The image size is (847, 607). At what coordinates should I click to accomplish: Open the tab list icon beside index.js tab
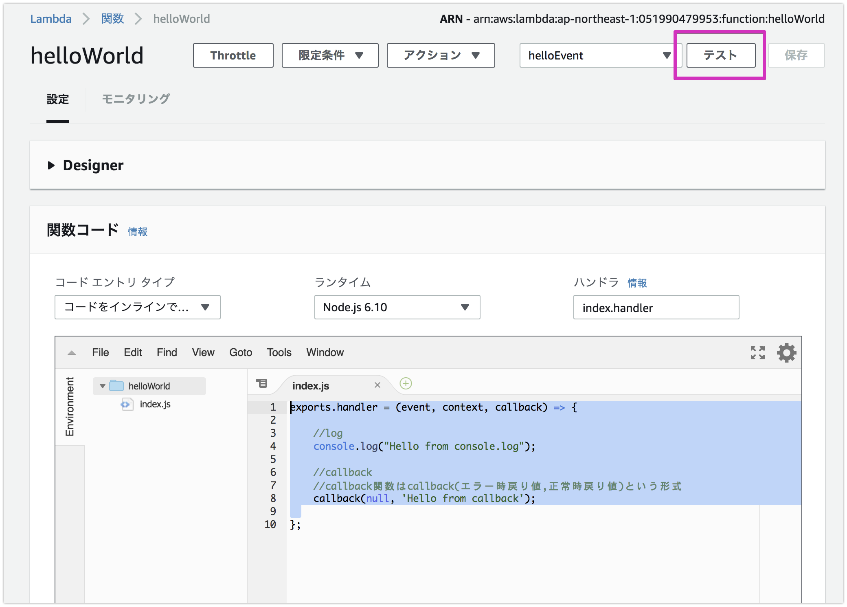tap(262, 384)
